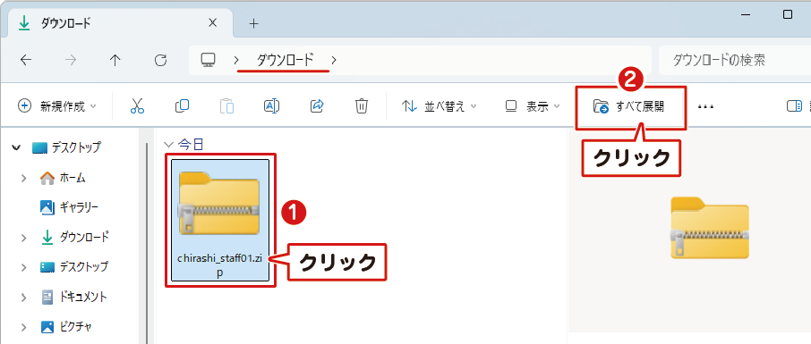Select top デスクトップ in navigation tree
This screenshot has width=811, height=344.
(66, 147)
